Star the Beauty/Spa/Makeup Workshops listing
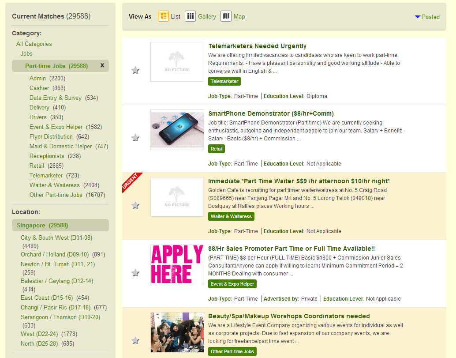Image resolution: width=456 pixels, height=358 pixels. 135,340
